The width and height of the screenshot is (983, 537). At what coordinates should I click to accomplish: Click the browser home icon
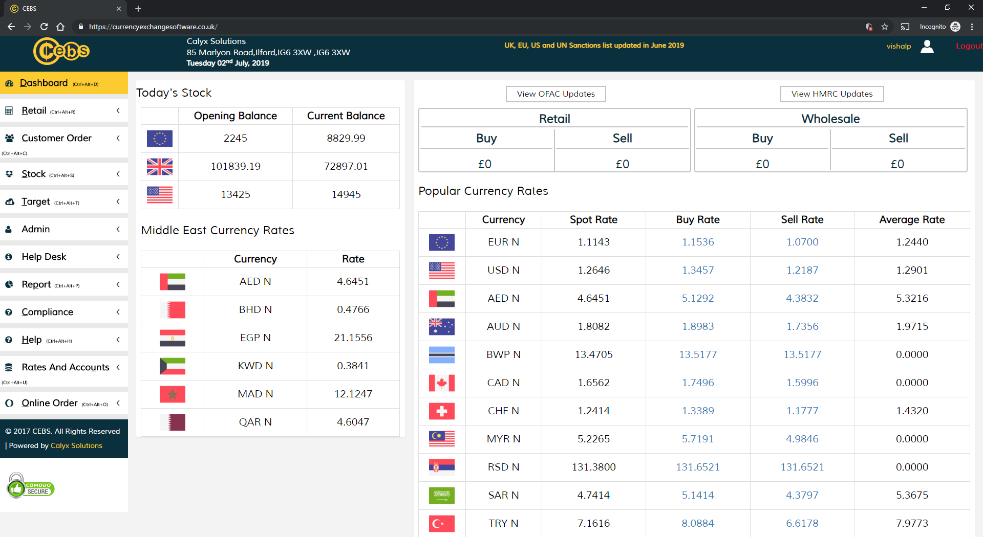tap(60, 27)
